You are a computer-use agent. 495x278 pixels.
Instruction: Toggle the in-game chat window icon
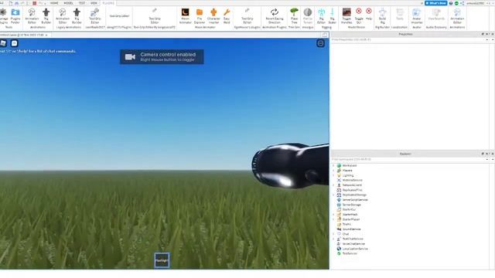14,43
